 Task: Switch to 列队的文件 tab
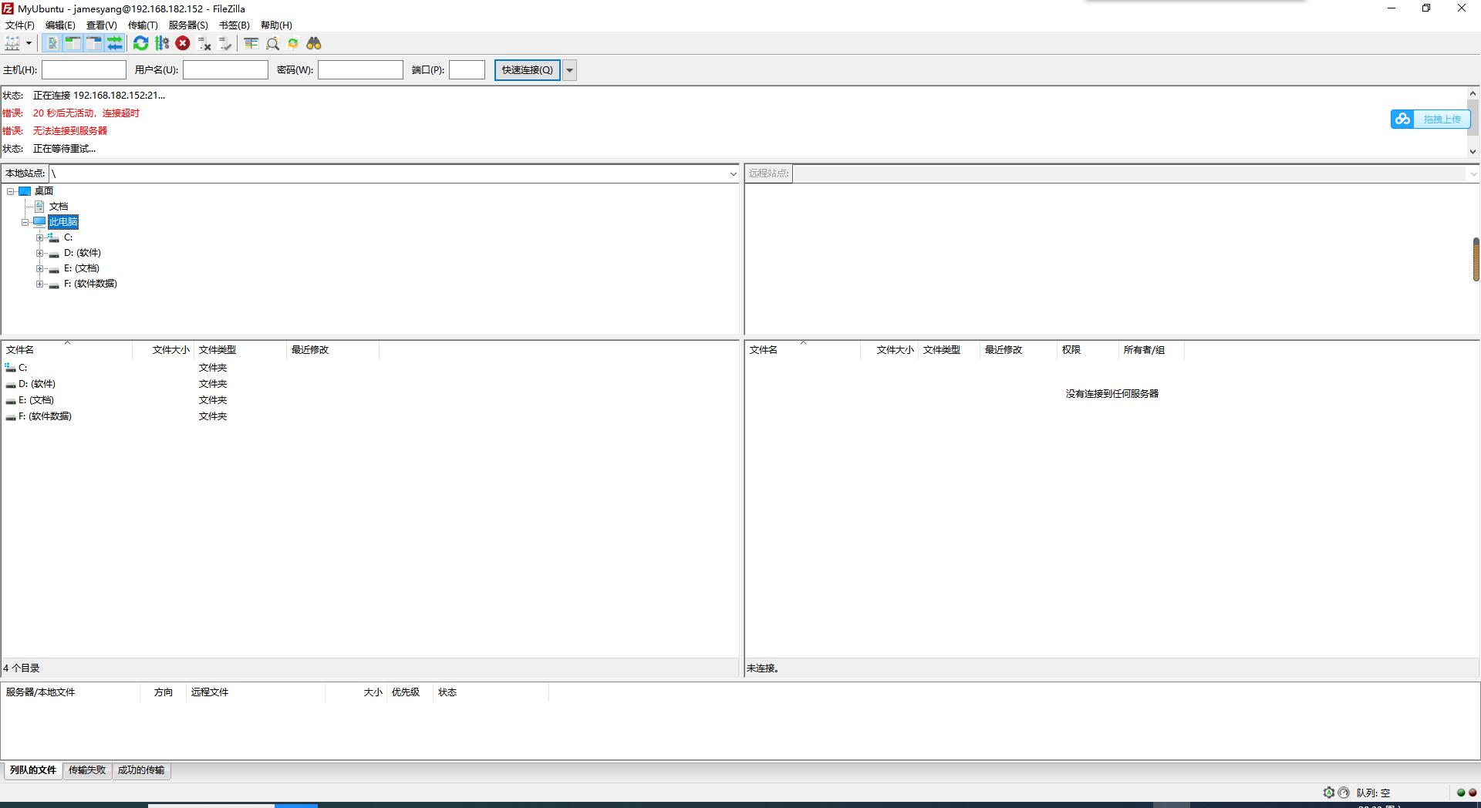(x=33, y=770)
